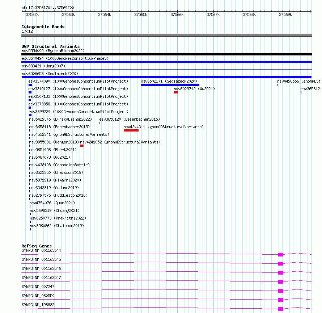Screen dimensions: 322x313
Task: Click nsv3523350 (Chaisson2019) label
Action: [56, 172]
